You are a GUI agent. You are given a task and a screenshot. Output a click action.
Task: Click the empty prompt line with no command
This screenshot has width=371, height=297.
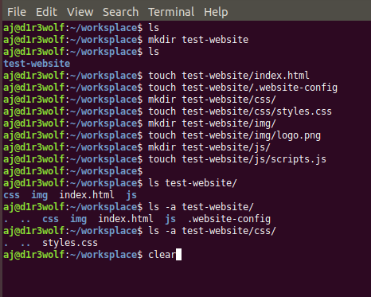[72, 171]
